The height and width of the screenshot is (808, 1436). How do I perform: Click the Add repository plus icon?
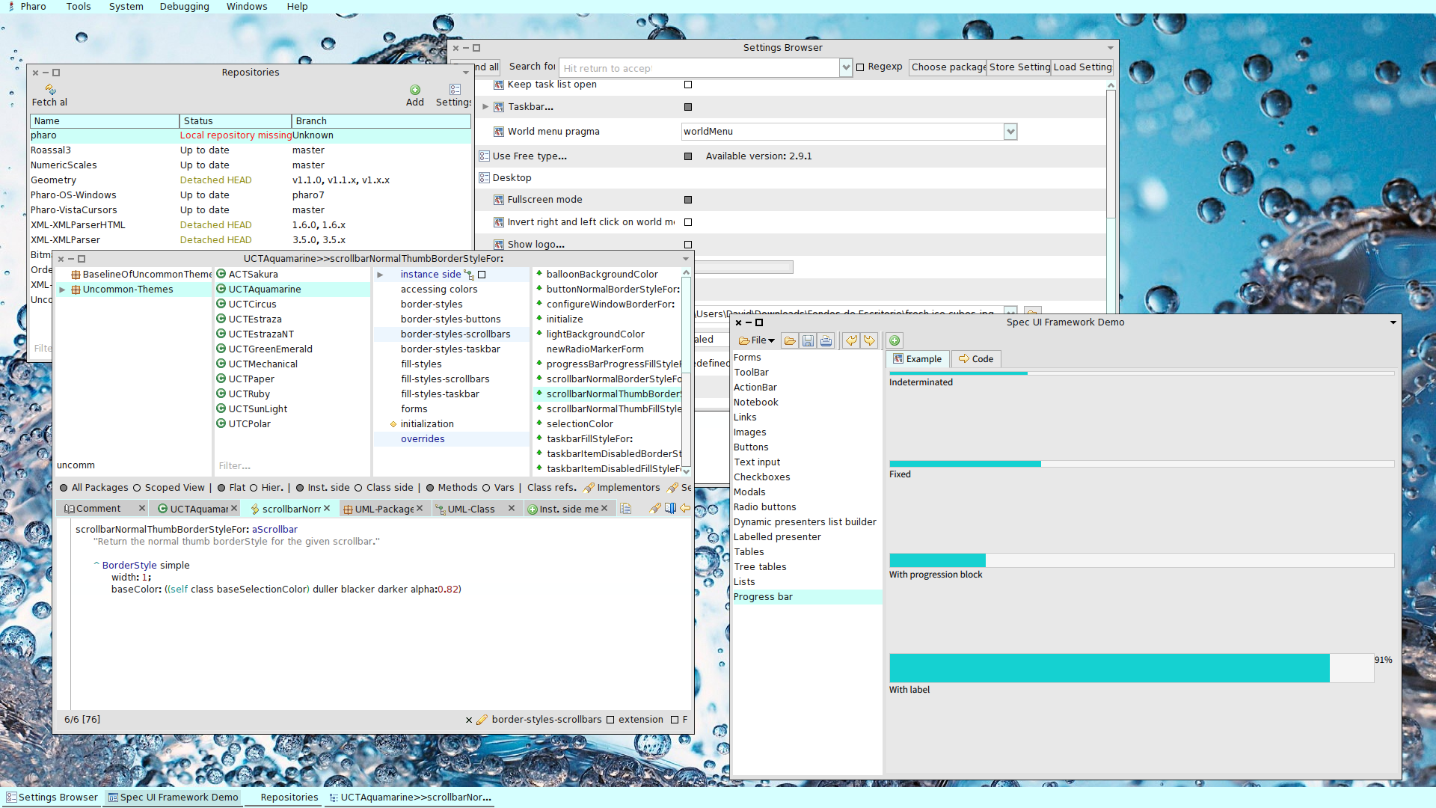tap(415, 90)
